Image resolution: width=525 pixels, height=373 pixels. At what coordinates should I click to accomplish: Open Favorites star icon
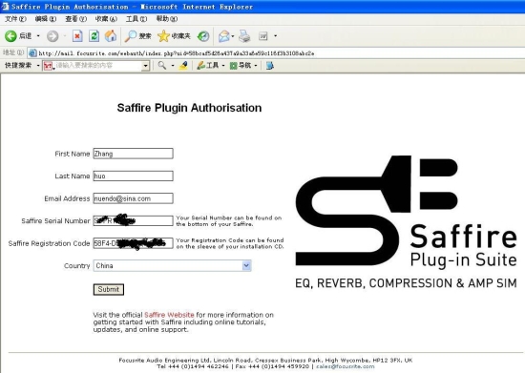[163, 36]
